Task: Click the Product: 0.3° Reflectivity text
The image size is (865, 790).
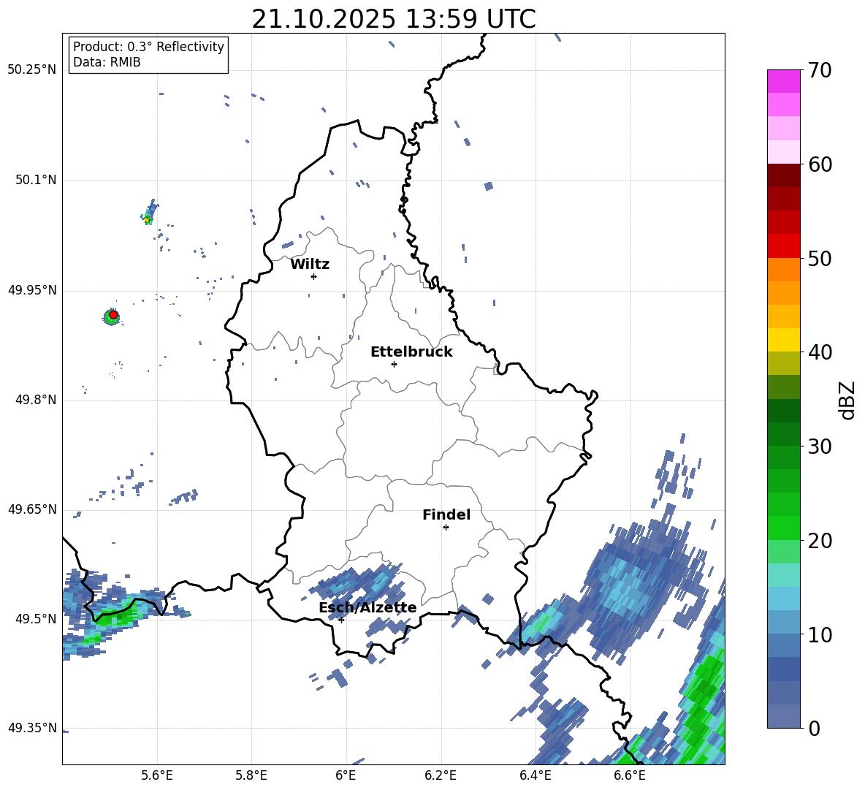Action: click(148, 47)
